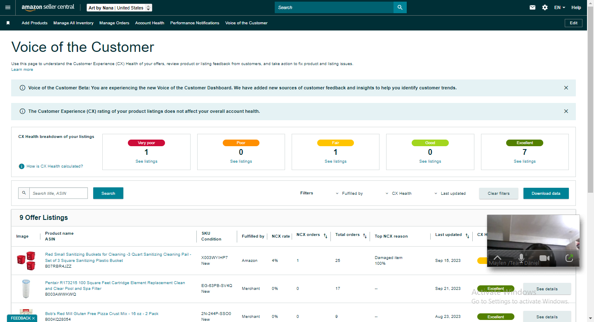
Task: Click the Fulfilled by column header
Action: point(253,236)
